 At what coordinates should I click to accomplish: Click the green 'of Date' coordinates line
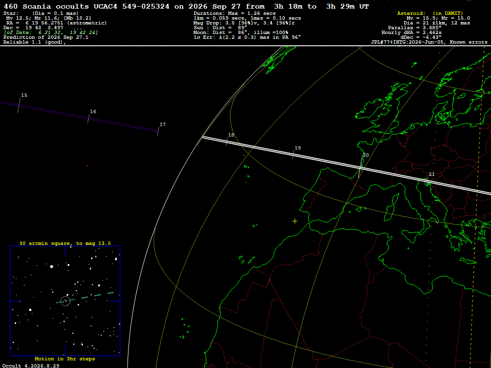pos(51,33)
